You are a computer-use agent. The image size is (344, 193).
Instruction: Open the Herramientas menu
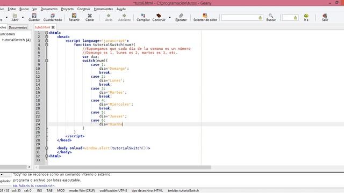click(103, 9)
